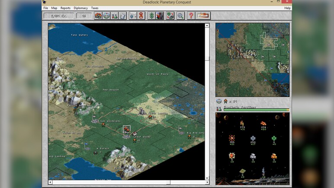Click the white viewport outline on the minimap
Viewport: 334px width, 188px height.
(269, 41)
